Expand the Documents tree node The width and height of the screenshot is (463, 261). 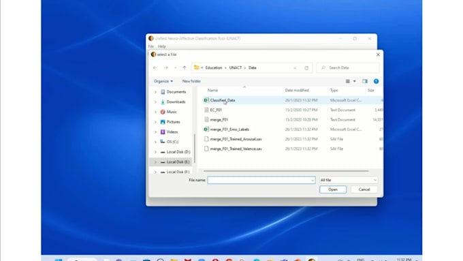(x=156, y=92)
